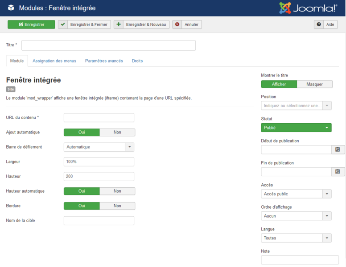Click the Joomla logo

(x=308, y=8)
